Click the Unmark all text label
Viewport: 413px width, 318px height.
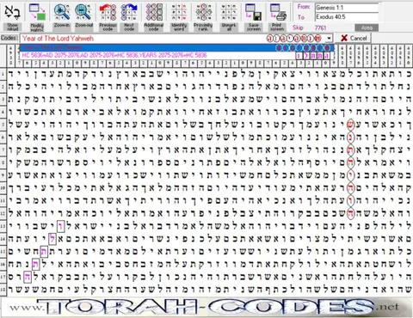229,27
